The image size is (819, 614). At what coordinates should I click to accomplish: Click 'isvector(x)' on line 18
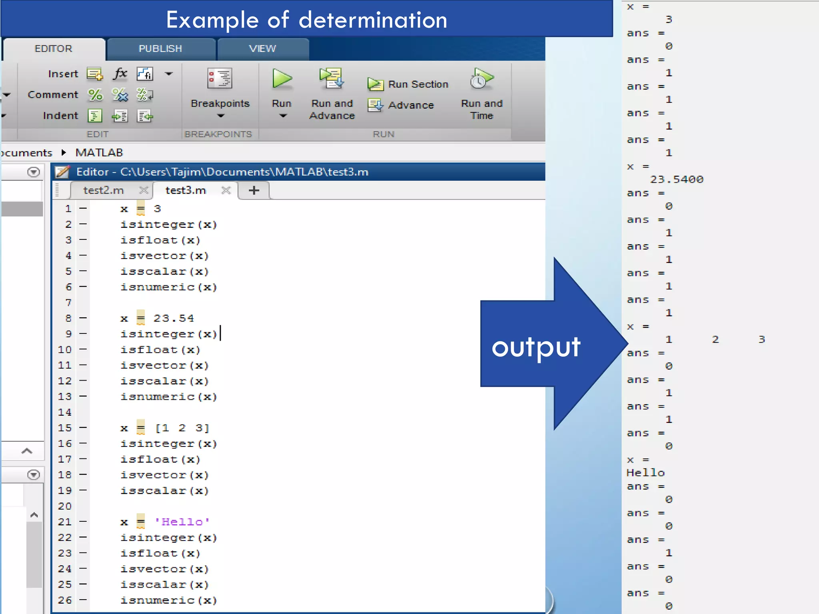tap(165, 475)
